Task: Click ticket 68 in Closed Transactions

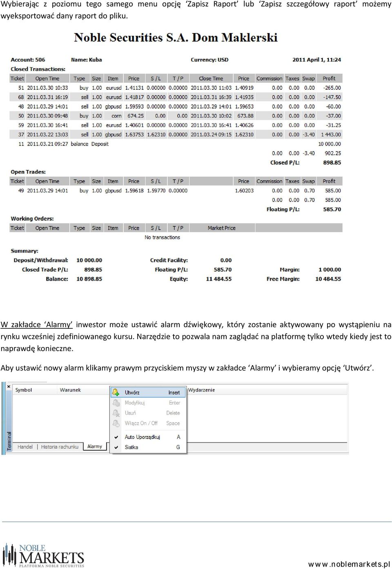Action: click(x=21, y=97)
